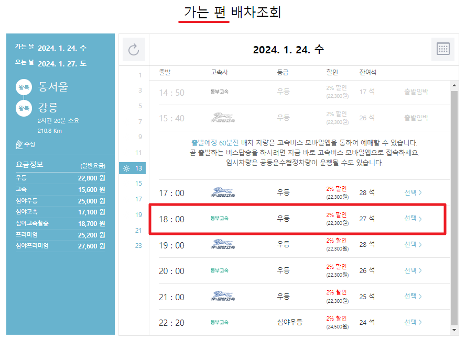Select the 17:00 bus with 선택
Viewport: 466px width, 341px height.
(x=413, y=192)
